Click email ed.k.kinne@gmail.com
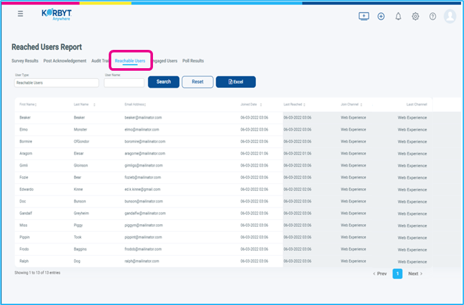This screenshot has height=305, width=464. pos(142,189)
